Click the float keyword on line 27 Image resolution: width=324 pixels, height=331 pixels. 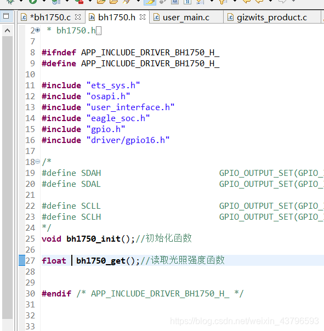click(54, 261)
